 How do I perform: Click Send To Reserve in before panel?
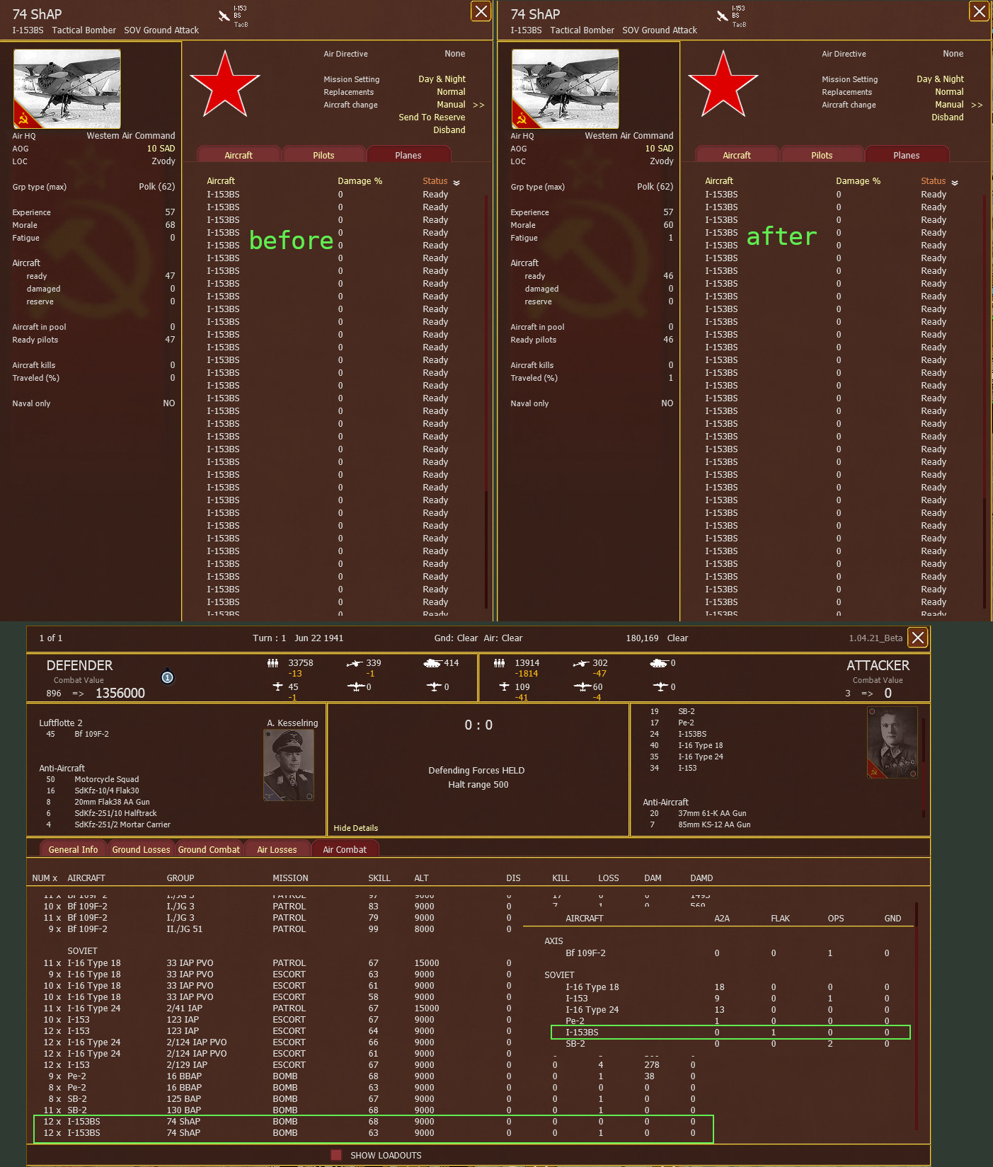[x=432, y=117]
